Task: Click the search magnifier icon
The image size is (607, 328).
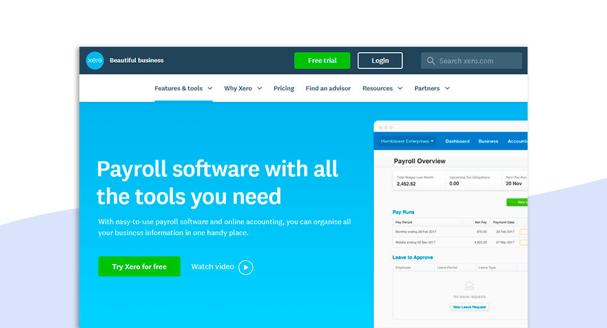Action: pos(430,61)
